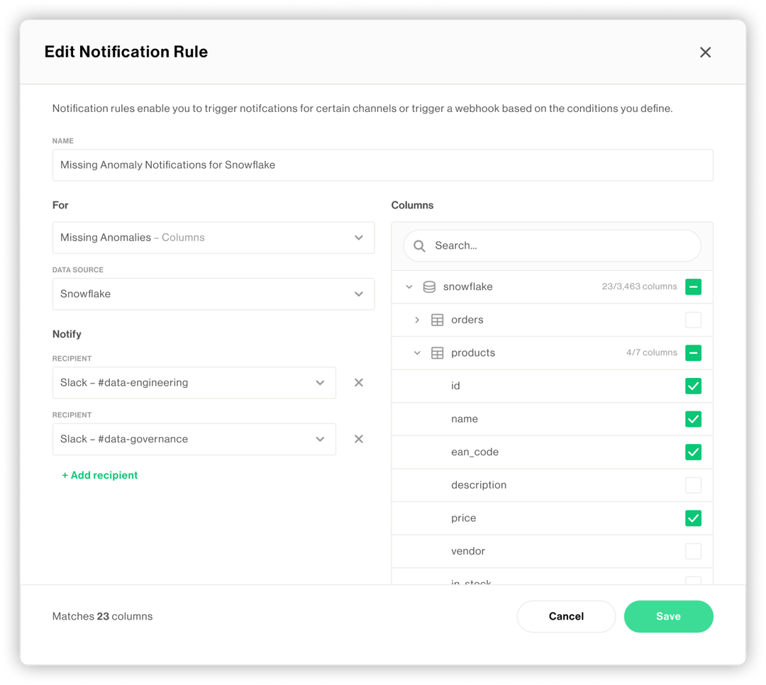Collapse the products table

[418, 352]
